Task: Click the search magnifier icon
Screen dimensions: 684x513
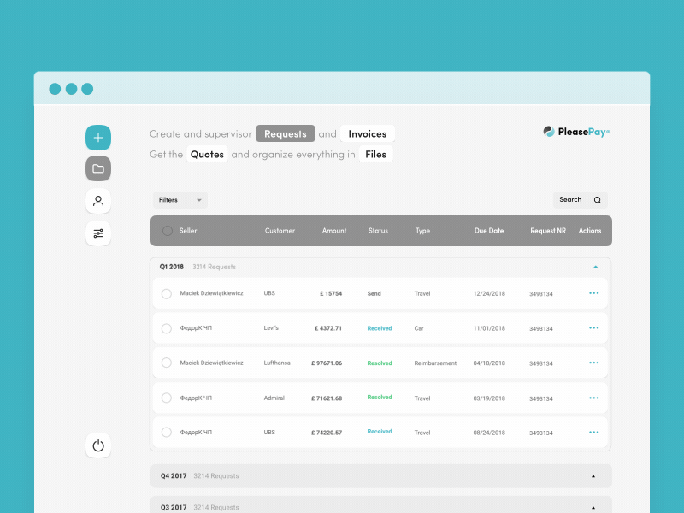Action: pyautogui.click(x=598, y=199)
